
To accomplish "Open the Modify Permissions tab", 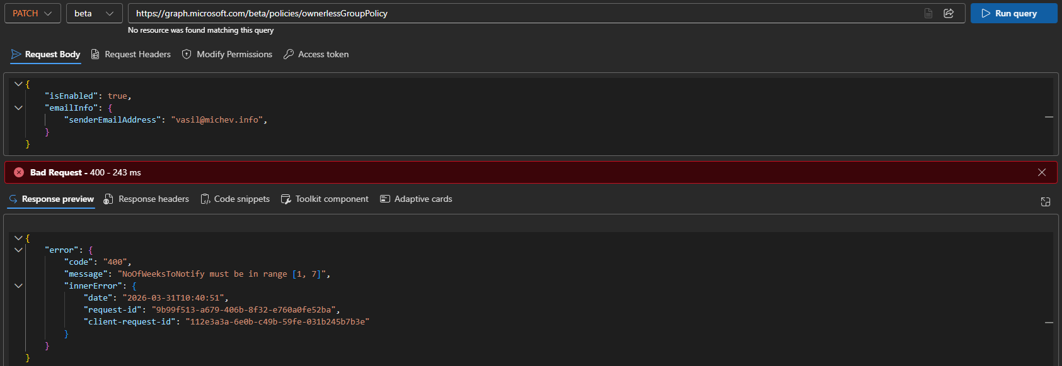I will tap(227, 55).
